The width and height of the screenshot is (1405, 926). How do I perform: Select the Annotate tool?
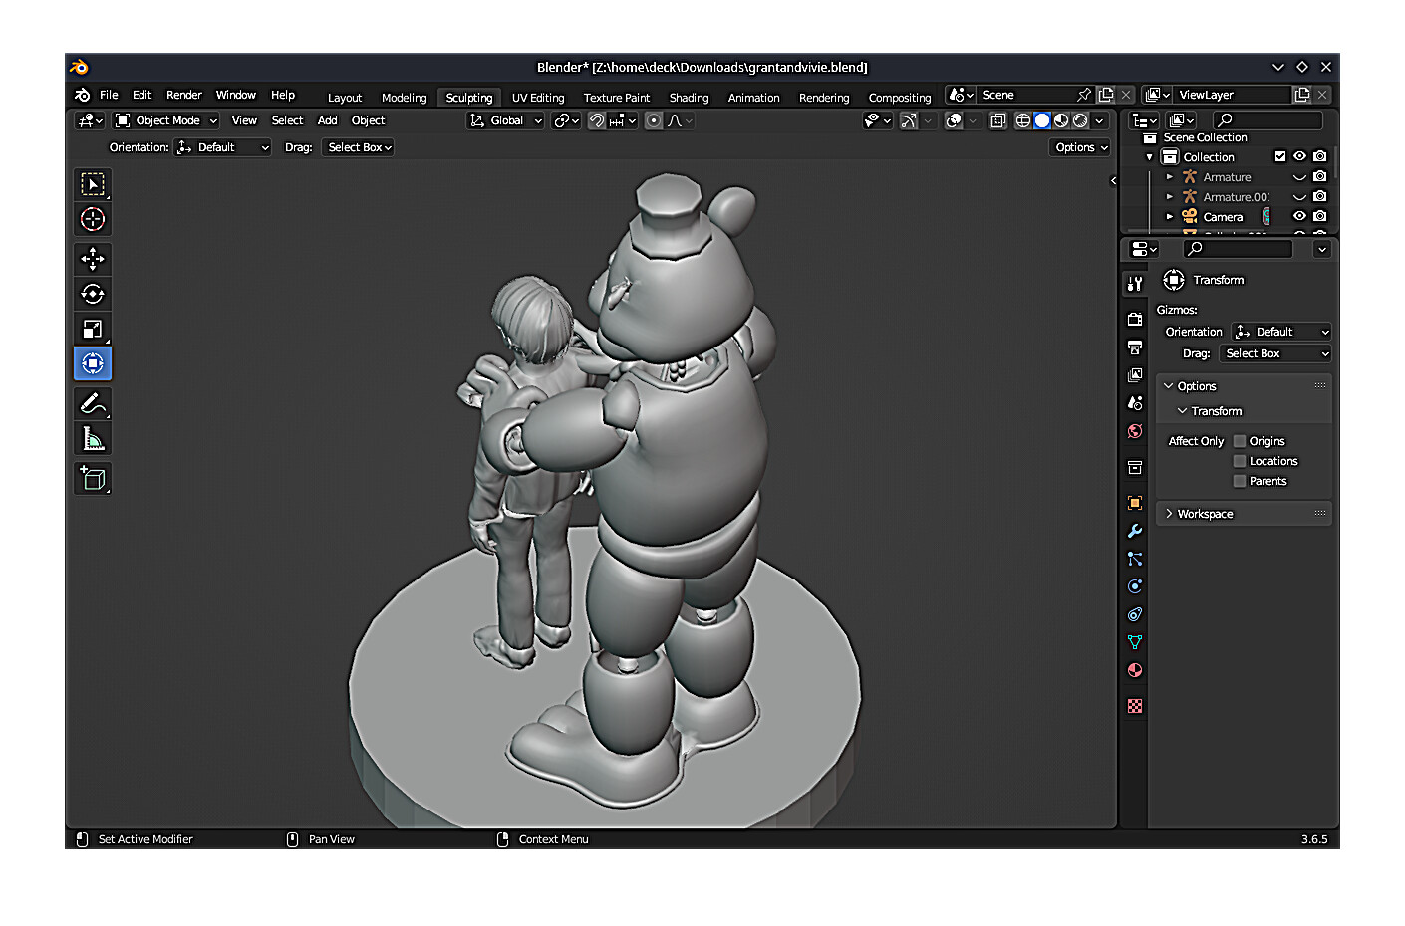click(x=93, y=403)
